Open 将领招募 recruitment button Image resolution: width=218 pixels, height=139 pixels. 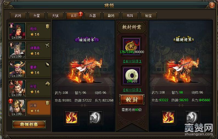(29, 124)
